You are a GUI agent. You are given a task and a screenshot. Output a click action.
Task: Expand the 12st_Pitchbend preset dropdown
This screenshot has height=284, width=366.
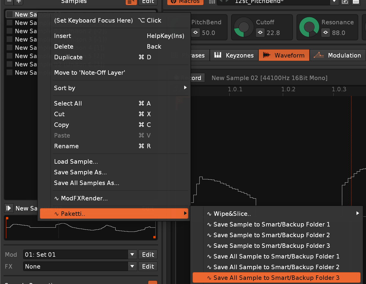tap(334, 2)
